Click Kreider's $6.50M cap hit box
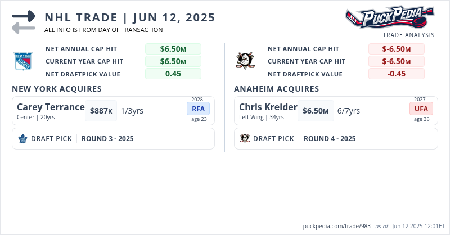 [x=315, y=111]
